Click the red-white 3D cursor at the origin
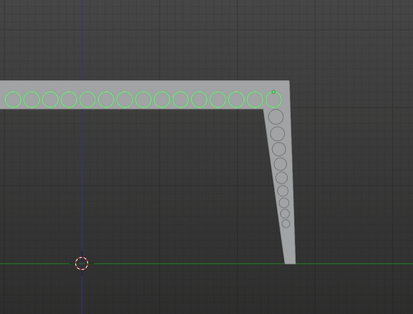Viewport: 413px width, 314px height. pyautogui.click(x=81, y=264)
